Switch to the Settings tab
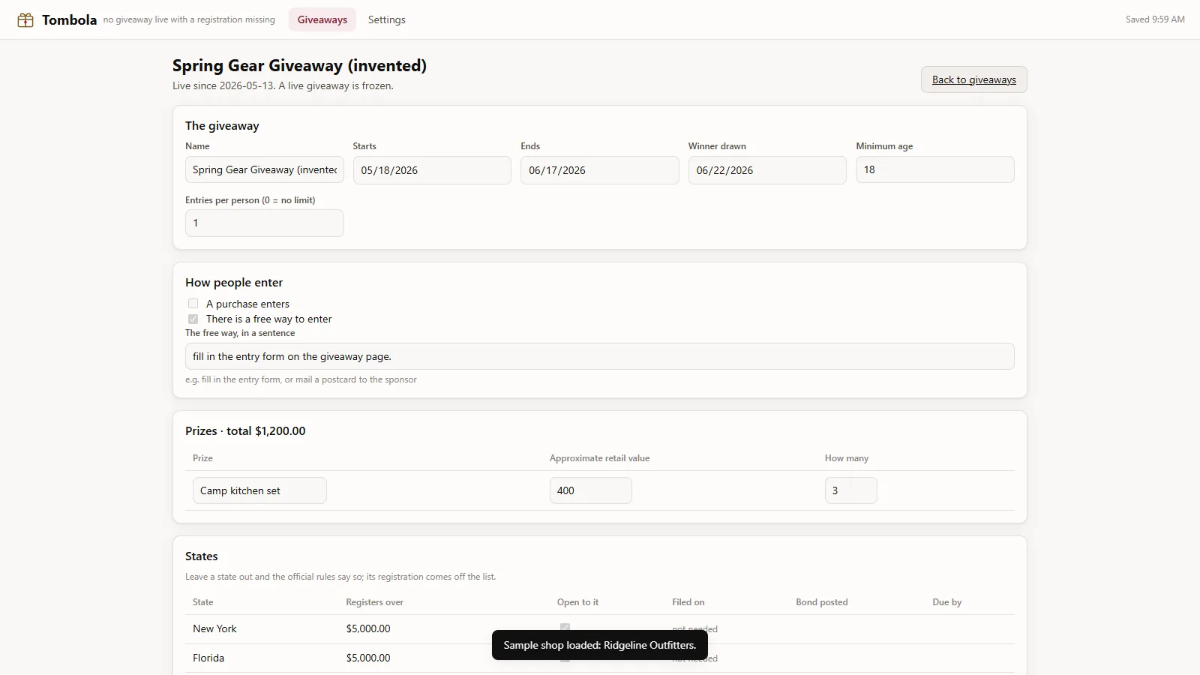 [x=387, y=19]
